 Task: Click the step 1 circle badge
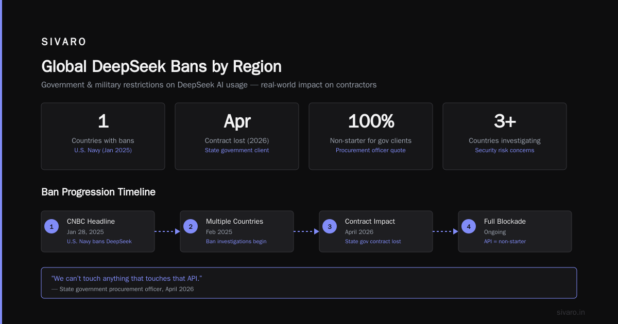coord(51,226)
